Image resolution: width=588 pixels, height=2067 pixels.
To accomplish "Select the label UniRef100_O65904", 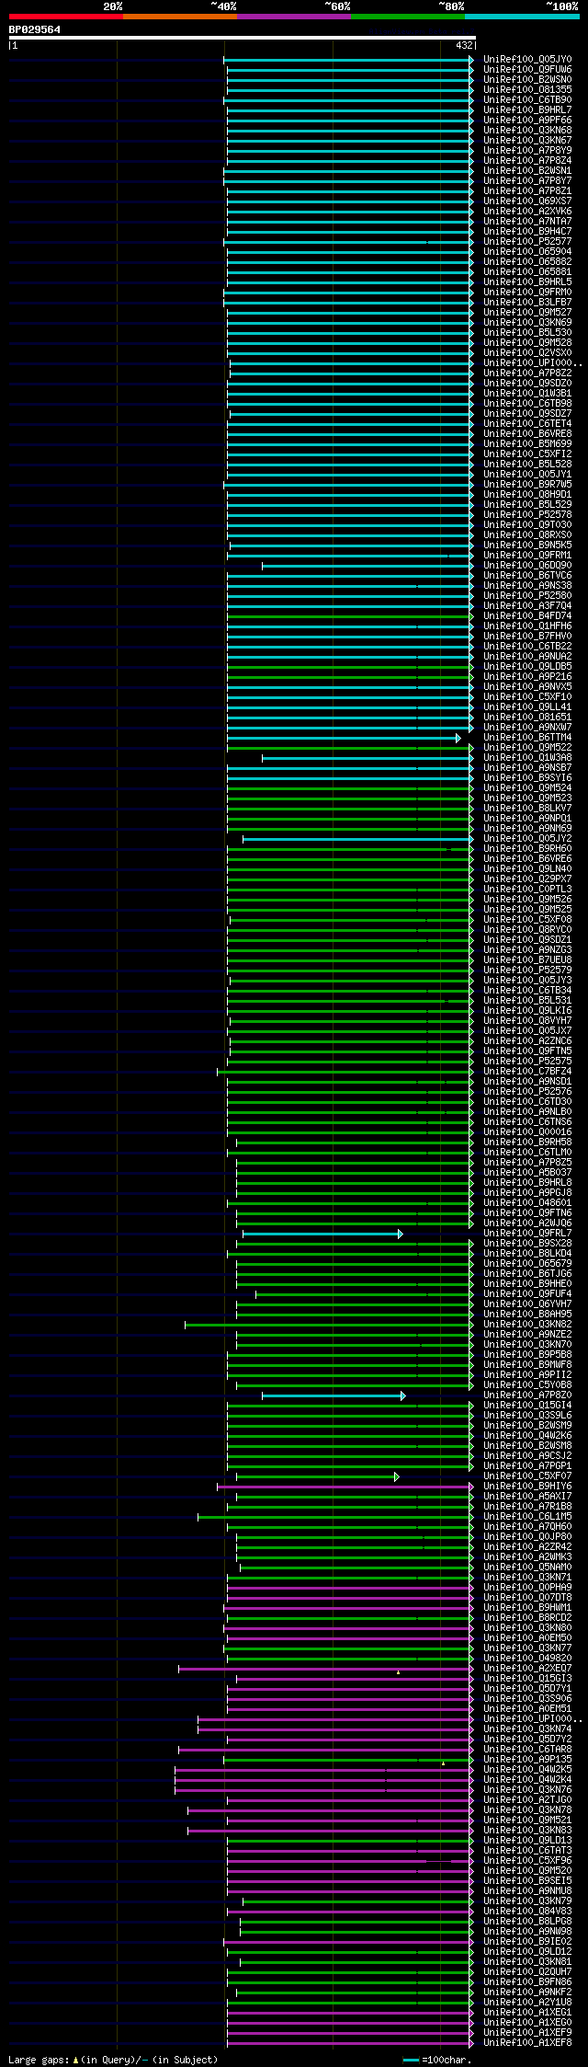I will click(x=527, y=251).
